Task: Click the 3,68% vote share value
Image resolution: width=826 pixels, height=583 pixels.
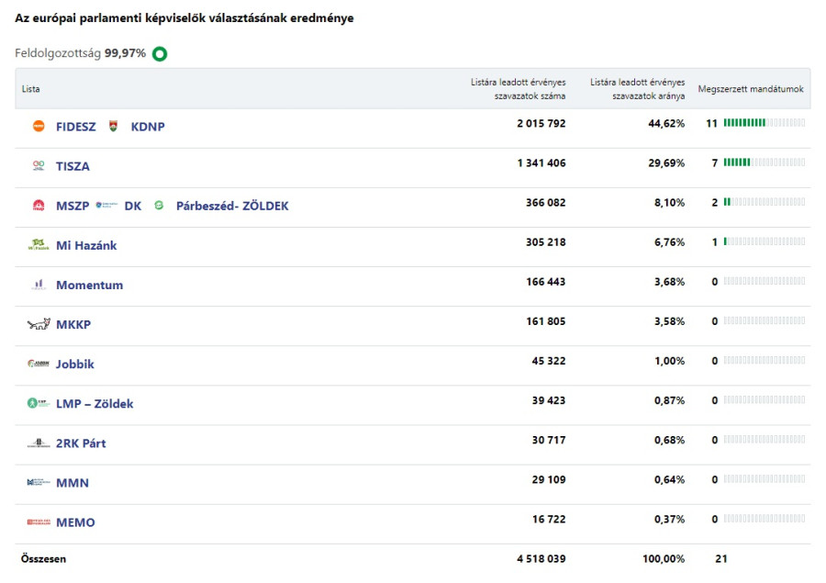Action: pyautogui.click(x=670, y=282)
